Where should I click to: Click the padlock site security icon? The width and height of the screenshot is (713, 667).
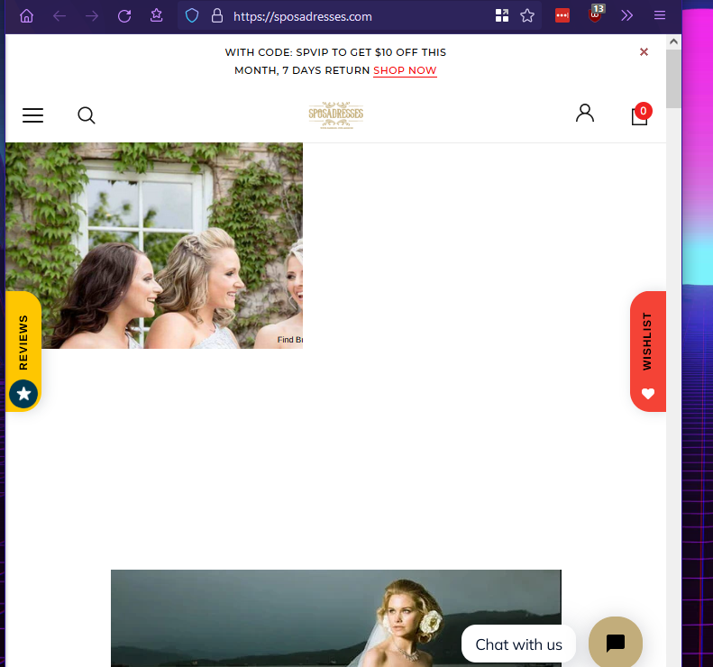tap(216, 16)
